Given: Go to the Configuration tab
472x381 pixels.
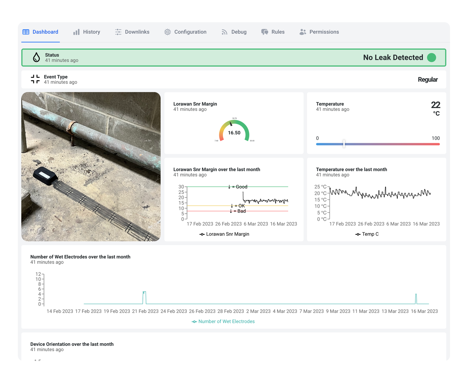Looking at the screenshot, I should [x=185, y=32].
